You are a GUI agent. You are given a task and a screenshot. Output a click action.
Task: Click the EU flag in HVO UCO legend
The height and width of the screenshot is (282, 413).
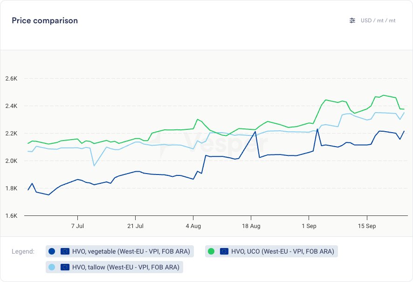[x=224, y=251]
